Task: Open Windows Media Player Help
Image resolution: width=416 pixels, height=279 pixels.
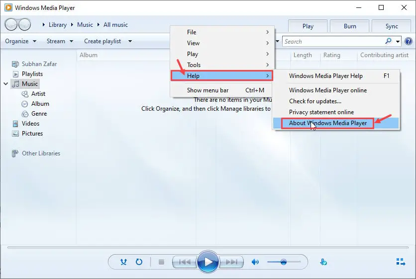Action: click(x=336, y=75)
